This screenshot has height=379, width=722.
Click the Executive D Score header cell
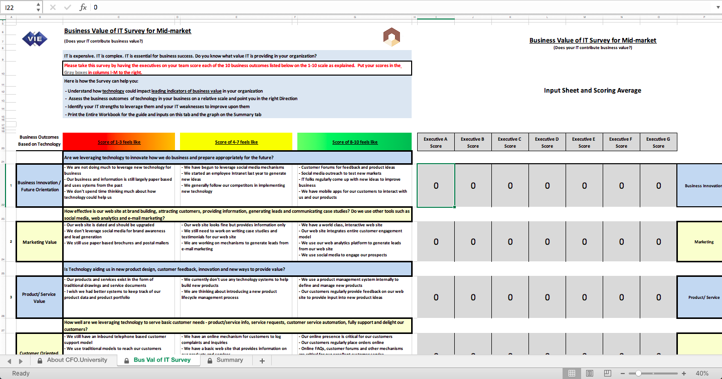point(547,142)
